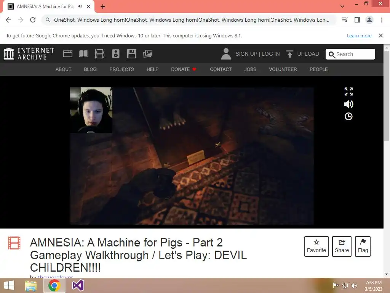
Task: Click the page vertical scrollbar thumb
Action: (387, 95)
